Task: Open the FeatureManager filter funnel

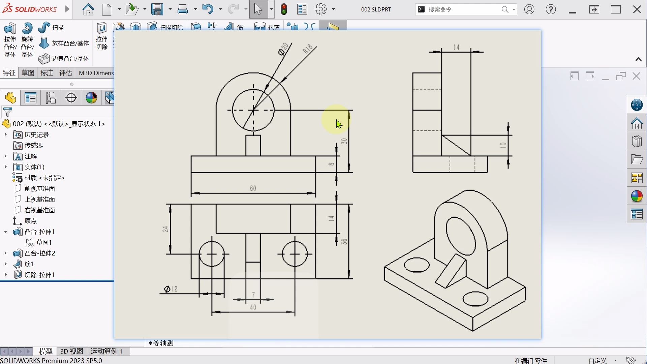Action: (x=7, y=112)
